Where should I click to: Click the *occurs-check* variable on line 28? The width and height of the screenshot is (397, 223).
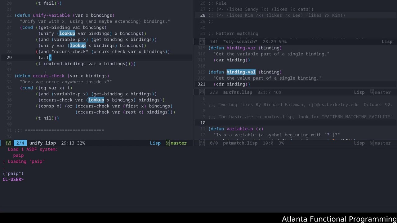pyautogui.click(x=70, y=52)
